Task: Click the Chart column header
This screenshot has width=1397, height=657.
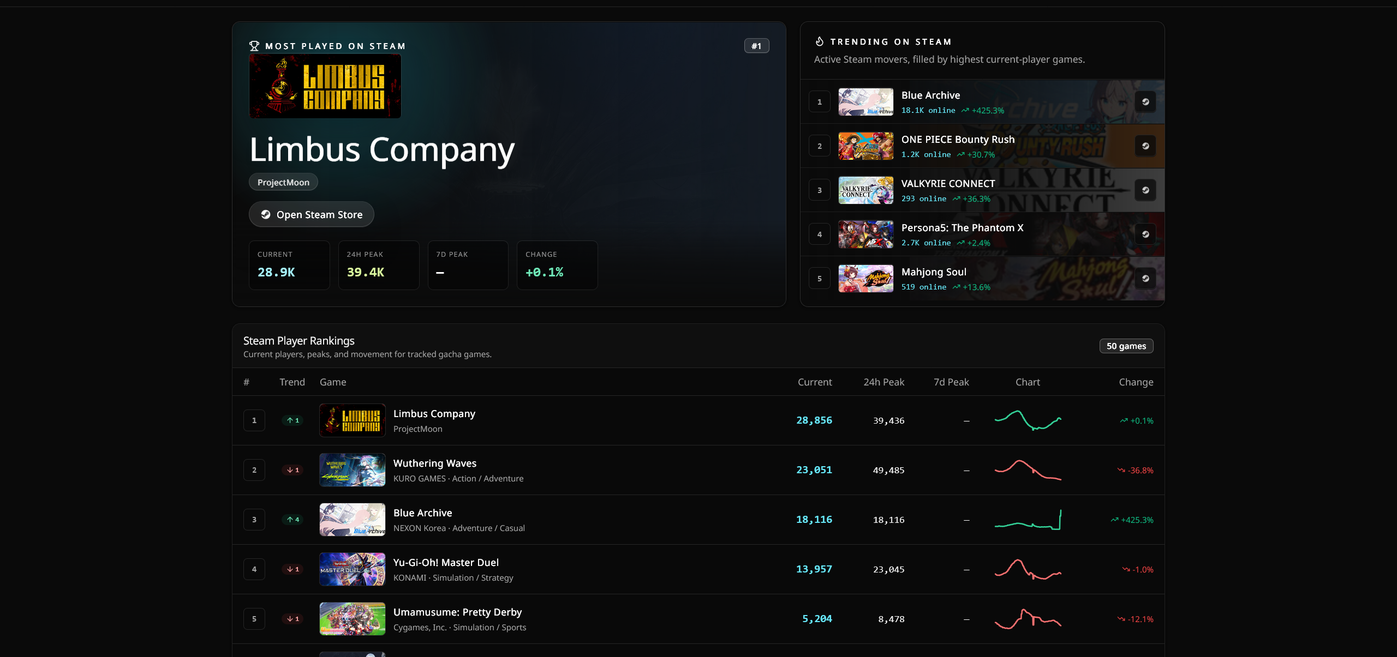Action: (1028, 382)
